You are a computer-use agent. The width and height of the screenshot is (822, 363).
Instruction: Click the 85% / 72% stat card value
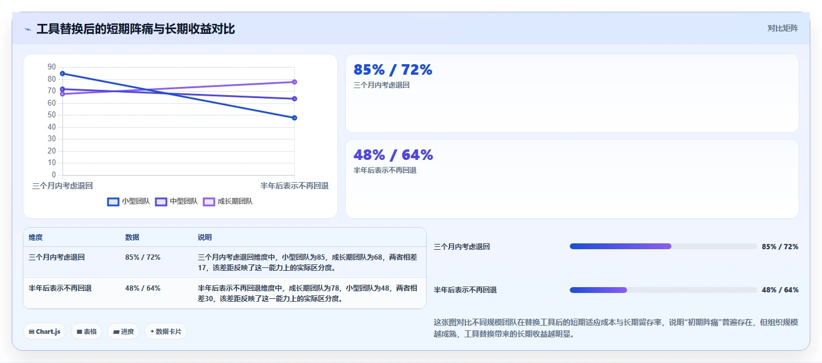point(393,70)
